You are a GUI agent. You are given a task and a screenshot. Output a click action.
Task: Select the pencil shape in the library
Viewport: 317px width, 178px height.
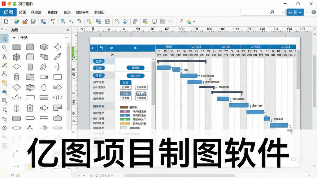tap(57, 57)
